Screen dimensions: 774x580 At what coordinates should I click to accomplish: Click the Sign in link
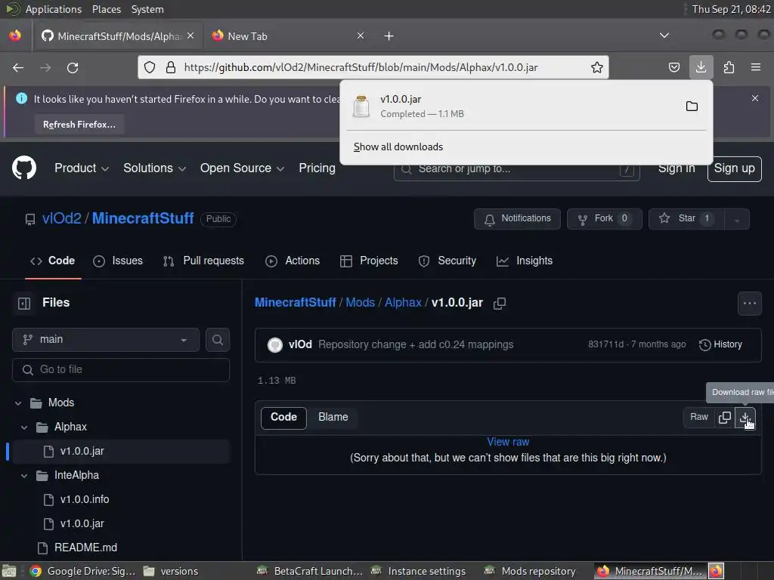[x=676, y=168]
